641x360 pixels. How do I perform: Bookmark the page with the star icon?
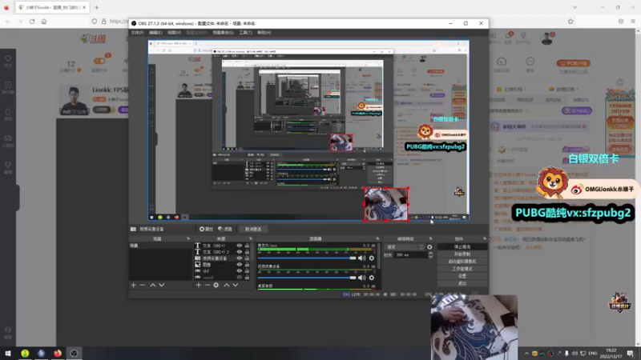pyautogui.click(x=570, y=22)
